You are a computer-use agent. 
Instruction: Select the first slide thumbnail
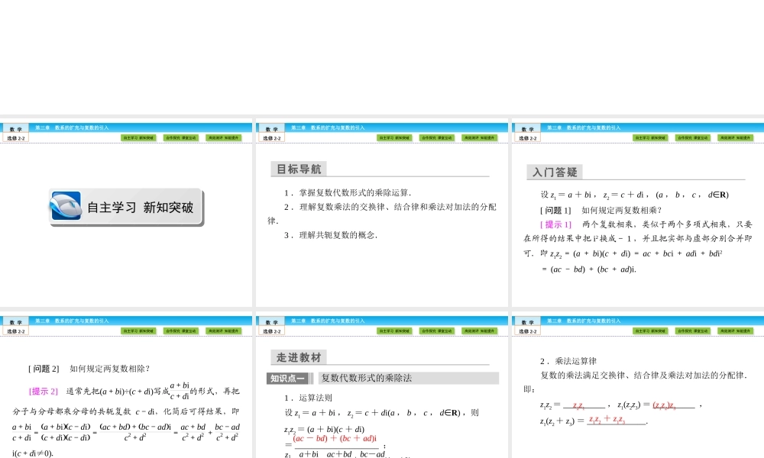(x=127, y=214)
